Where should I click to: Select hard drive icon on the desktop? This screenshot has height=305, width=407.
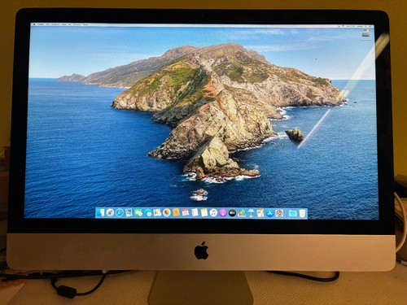click(365, 33)
